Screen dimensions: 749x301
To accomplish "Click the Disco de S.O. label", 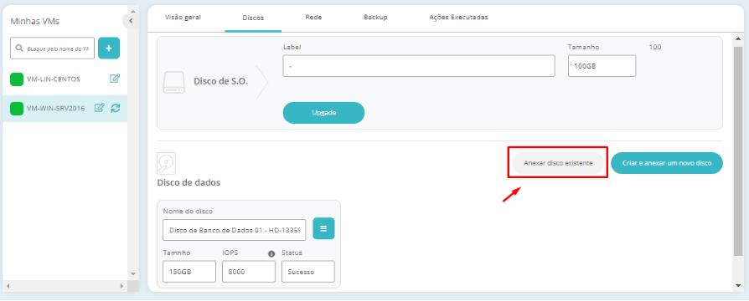I will (220, 81).
